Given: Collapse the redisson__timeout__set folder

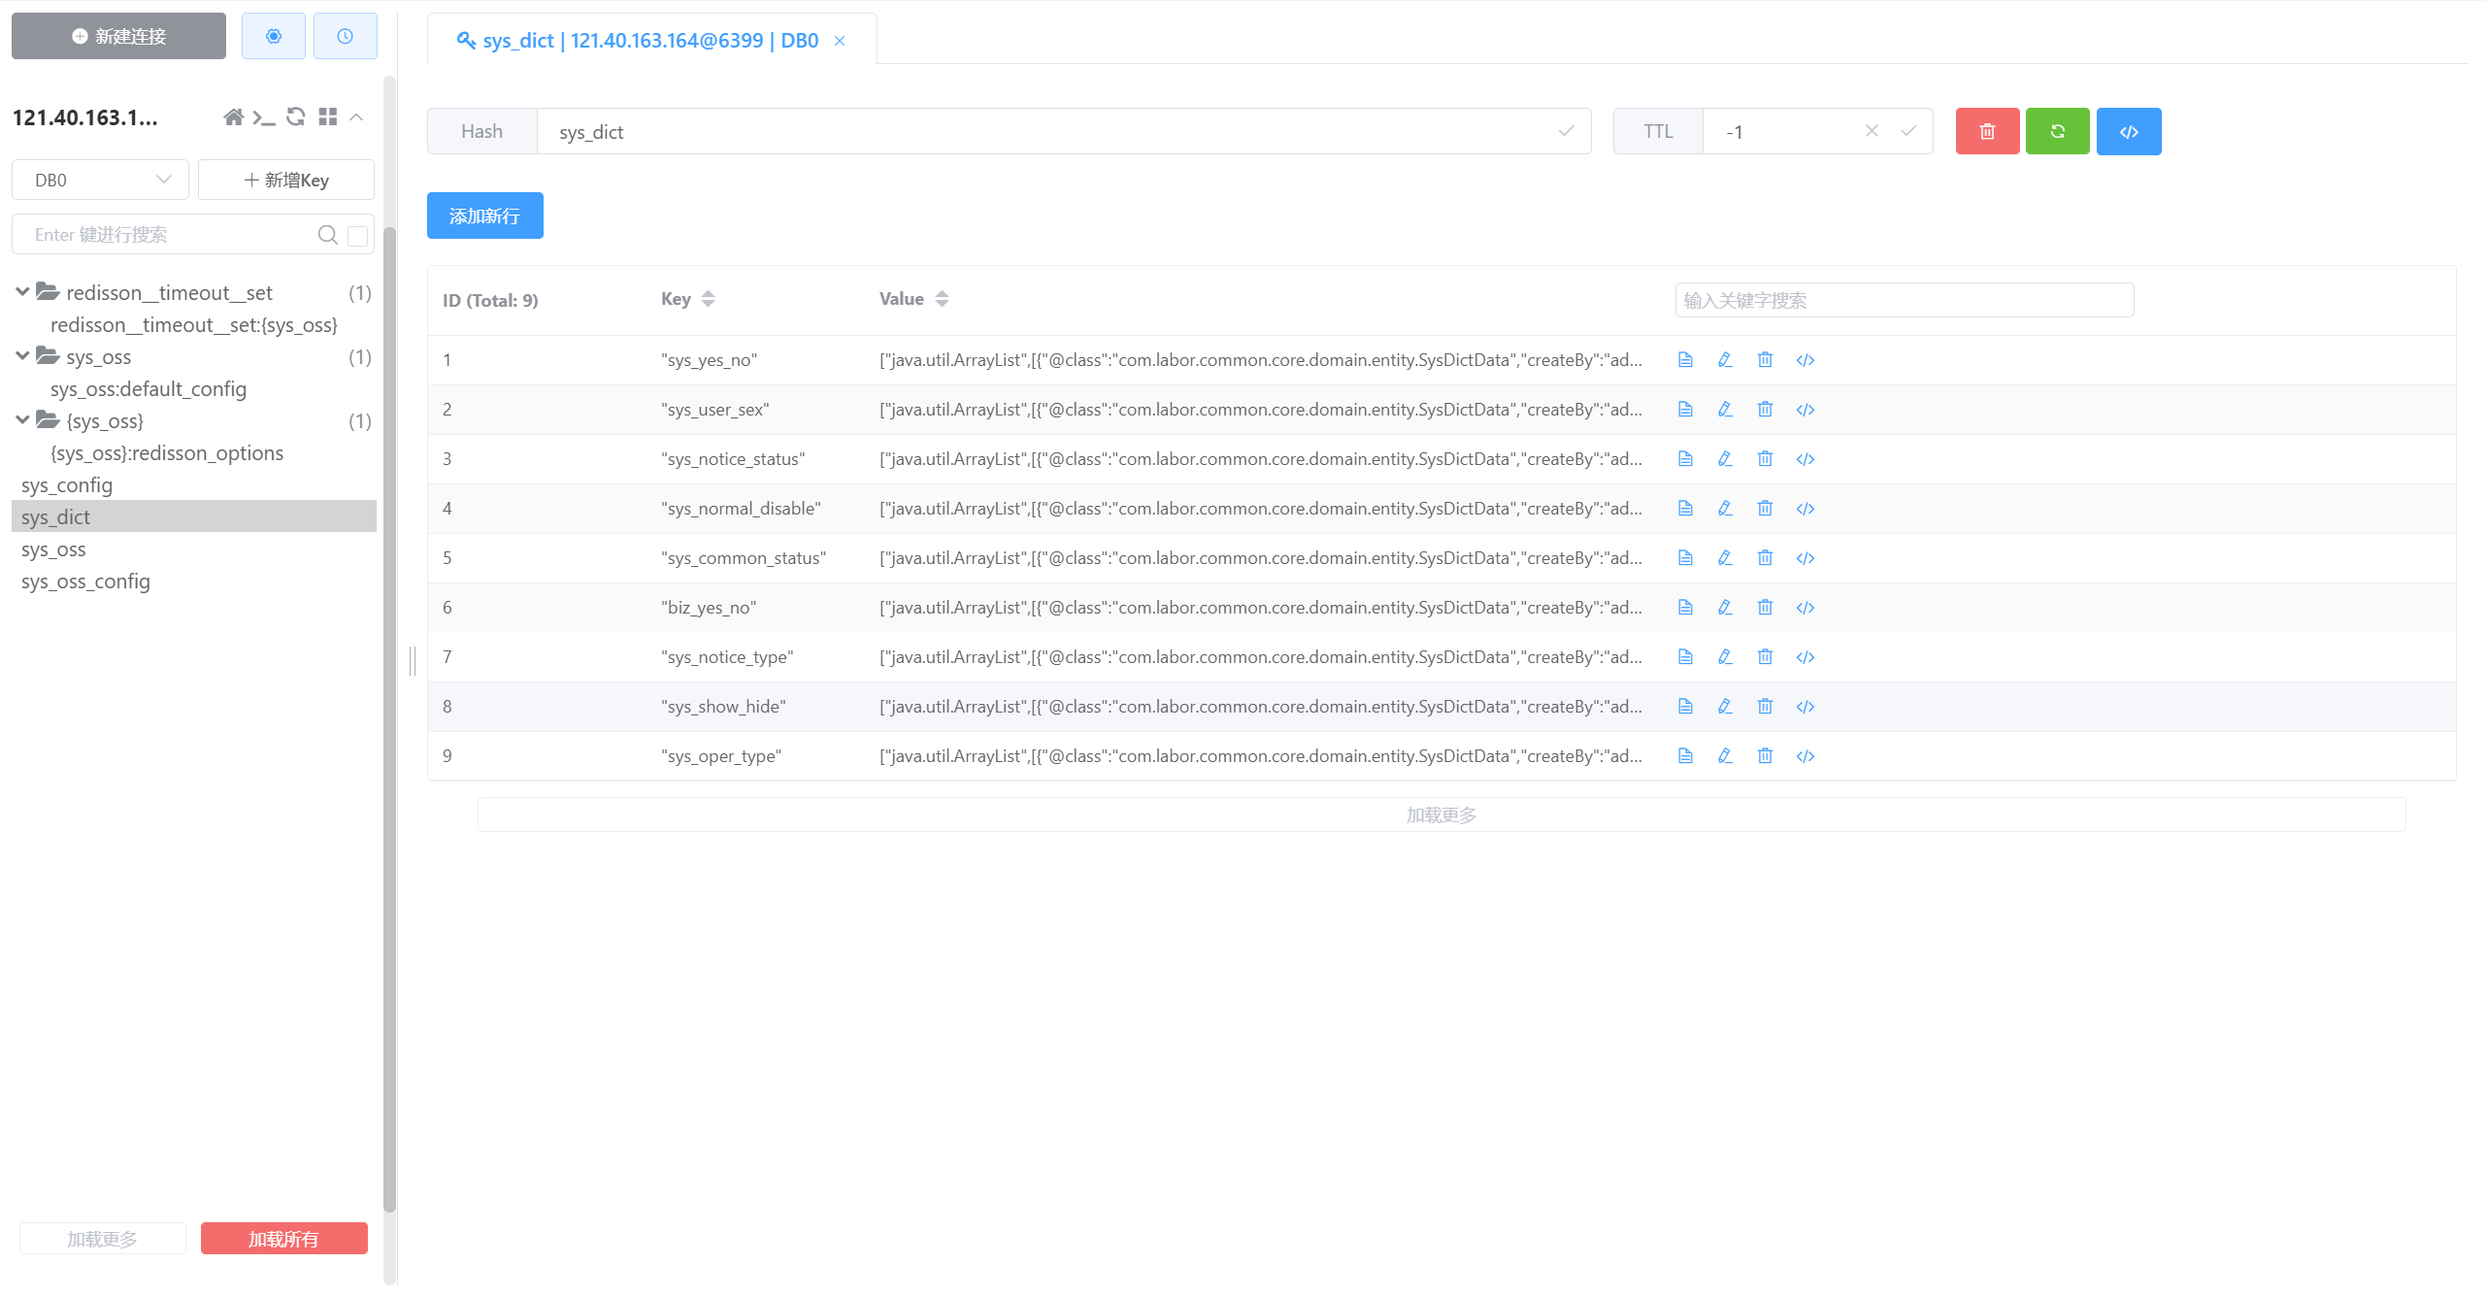Looking at the screenshot, I should coord(22,292).
